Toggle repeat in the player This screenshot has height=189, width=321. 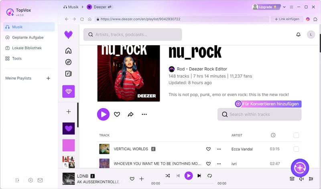(209, 175)
